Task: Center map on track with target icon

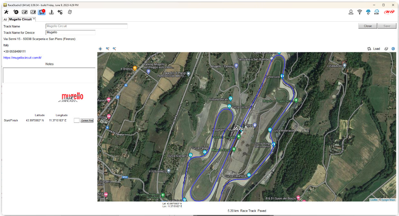Action: coord(100,49)
